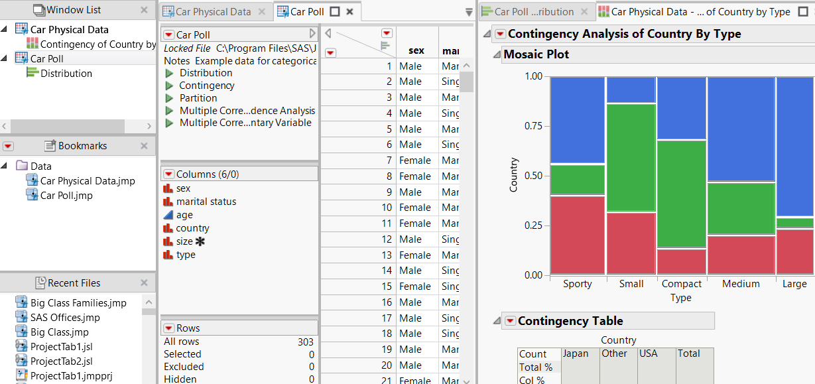Open red triangle menu for Contingency Table
Image resolution: width=815 pixels, height=384 pixels.
tap(510, 321)
